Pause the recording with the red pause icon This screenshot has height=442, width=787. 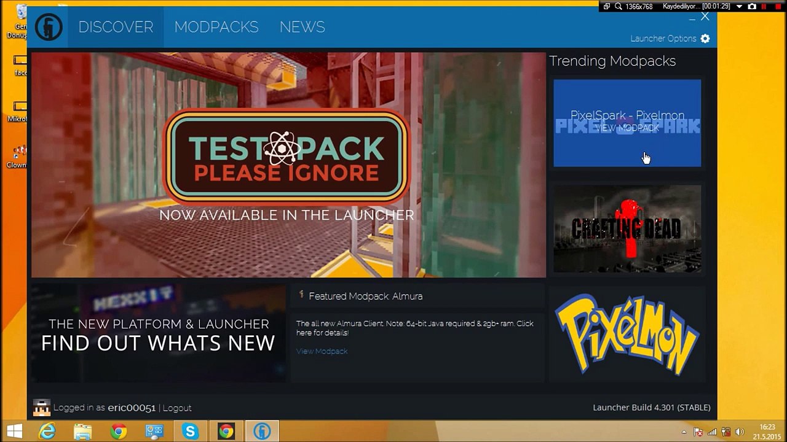pyautogui.click(x=765, y=6)
